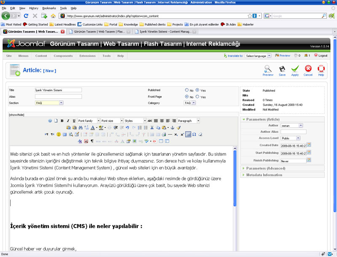Toggle the highlighted table guidelines icon
The image size is (337, 257).
click(188, 134)
